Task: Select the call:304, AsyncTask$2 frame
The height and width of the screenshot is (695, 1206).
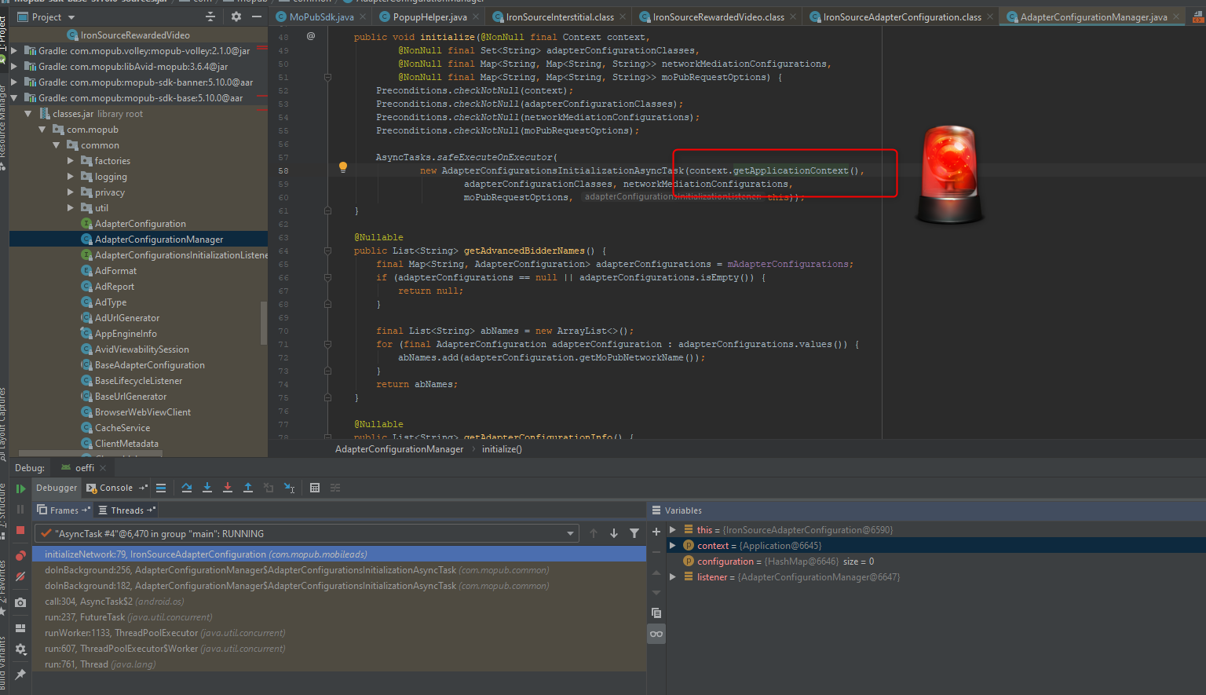Action: click(x=339, y=602)
